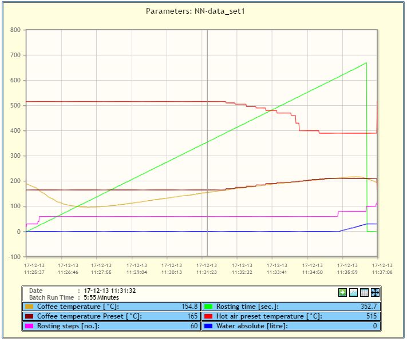The height and width of the screenshot is (342, 407).
Task: Click the x-axis label 11:37:08
Action: click(x=382, y=272)
